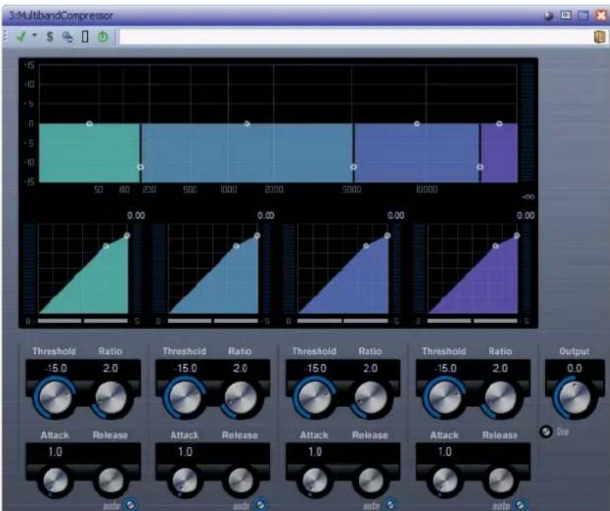Viewport: 610px width, 511px height.
Task: Toggle band 3 solo S button
Action: [x=397, y=321]
